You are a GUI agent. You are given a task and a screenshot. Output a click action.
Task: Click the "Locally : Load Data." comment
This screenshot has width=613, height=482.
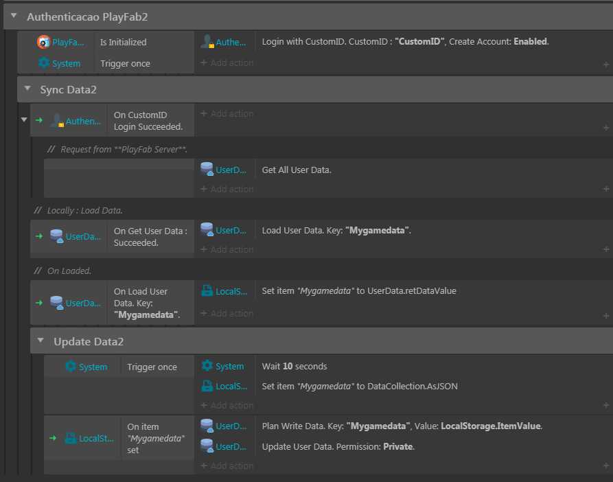tap(78, 210)
